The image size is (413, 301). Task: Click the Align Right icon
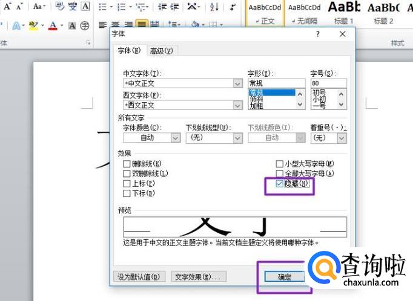(x=128, y=25)
